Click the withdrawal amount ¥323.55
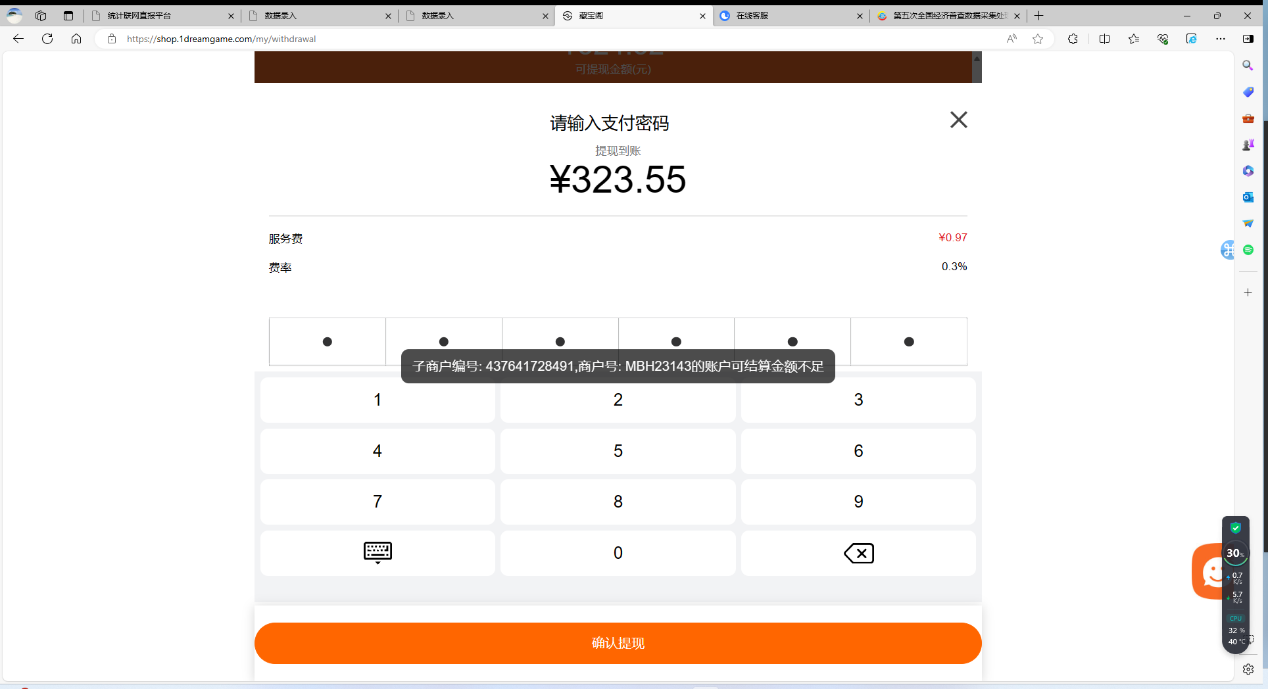The image size is (1268, 689). (x=618, y=179)
